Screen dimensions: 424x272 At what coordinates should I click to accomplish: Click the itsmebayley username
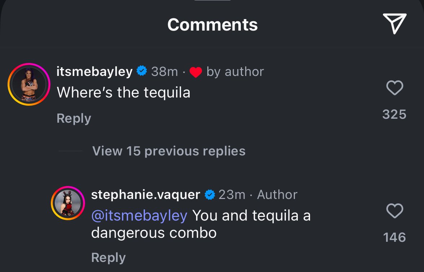[94, 72]
